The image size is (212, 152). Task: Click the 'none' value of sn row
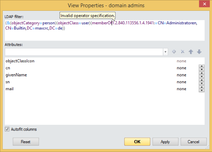(x=182, y=82)
